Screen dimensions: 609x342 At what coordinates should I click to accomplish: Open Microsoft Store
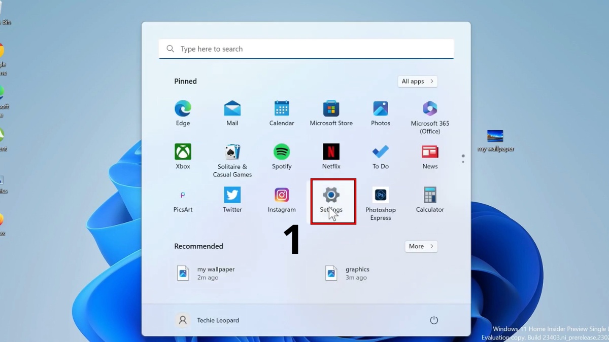[331, 113]
